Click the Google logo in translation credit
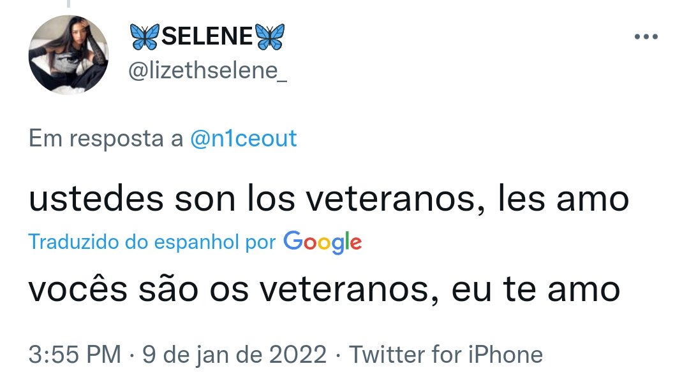The width and height of the screenshot is (689, 387). pyautogui.click(x=323, y=243)
